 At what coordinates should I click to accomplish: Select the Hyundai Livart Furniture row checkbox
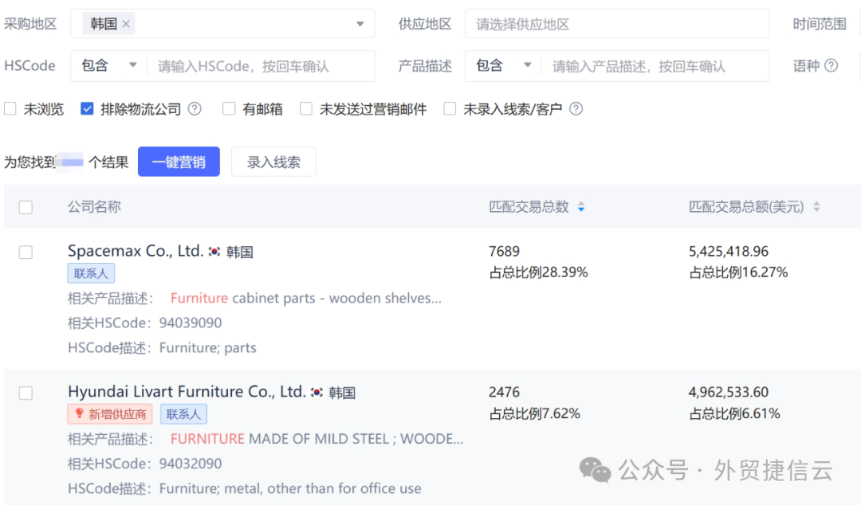tap(26, 393)
